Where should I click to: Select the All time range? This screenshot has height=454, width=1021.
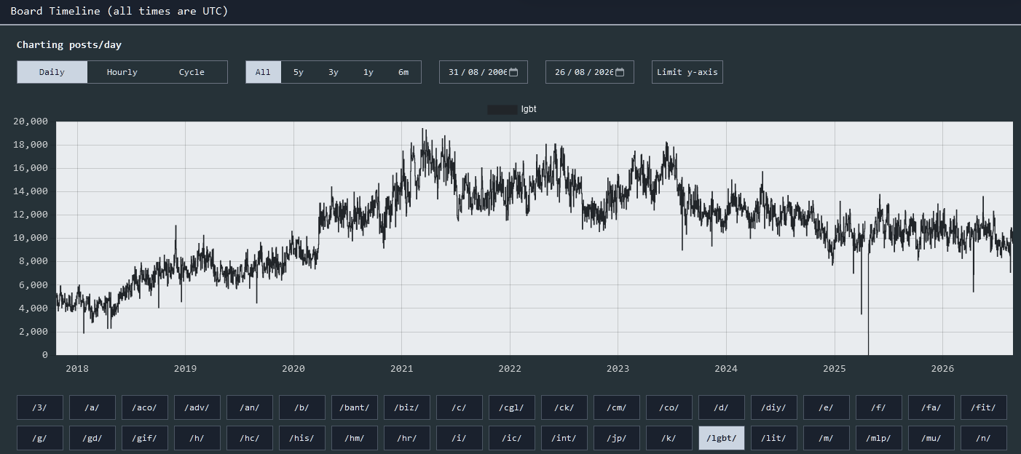point(263,72)
